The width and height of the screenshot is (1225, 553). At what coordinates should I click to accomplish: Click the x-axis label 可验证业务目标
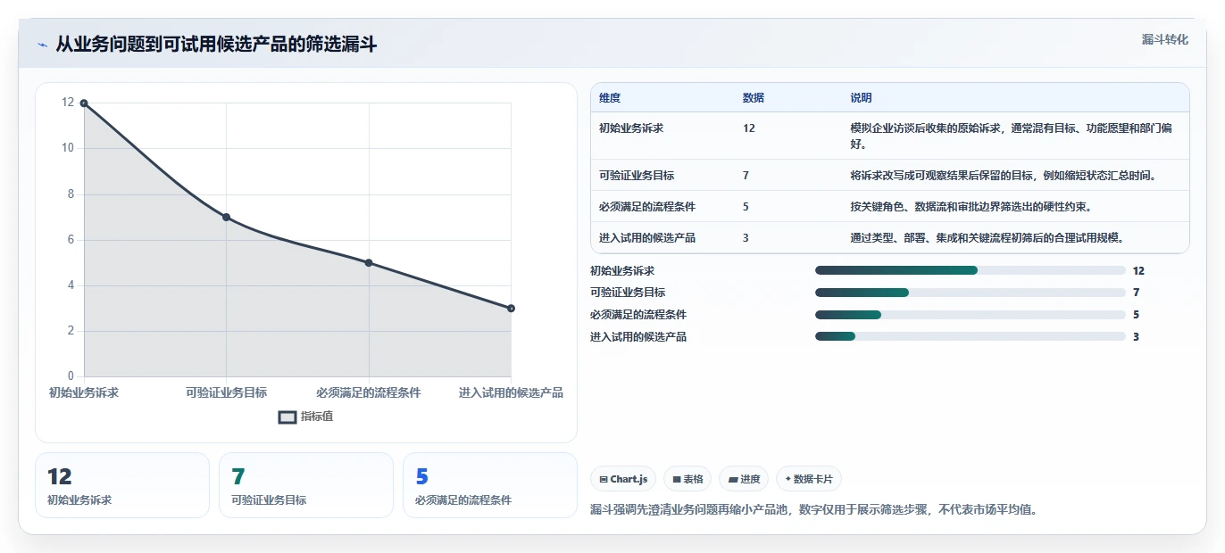point(226,392)
